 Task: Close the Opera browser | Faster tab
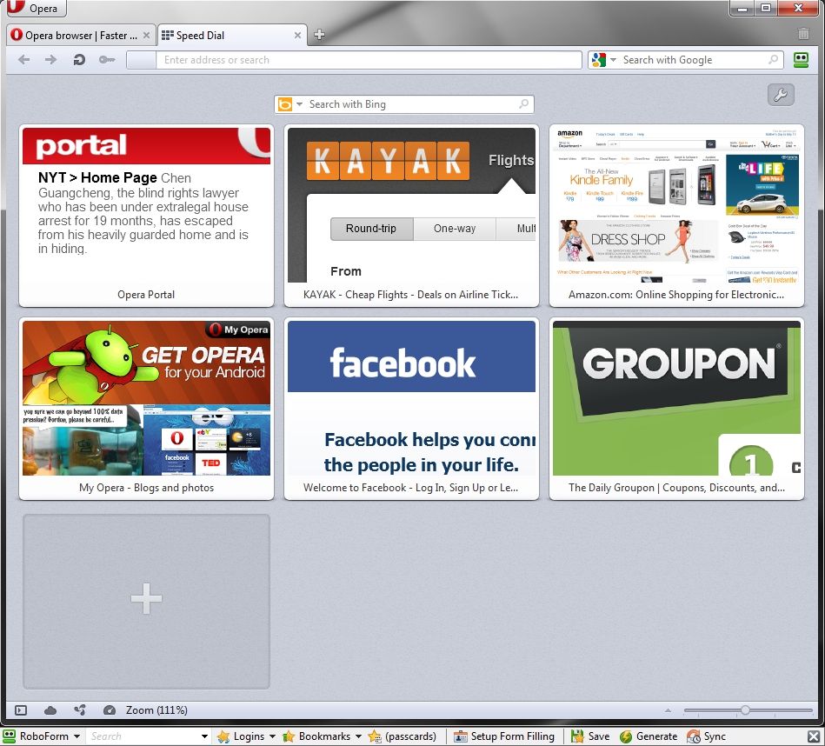click(x=146, y=36)
